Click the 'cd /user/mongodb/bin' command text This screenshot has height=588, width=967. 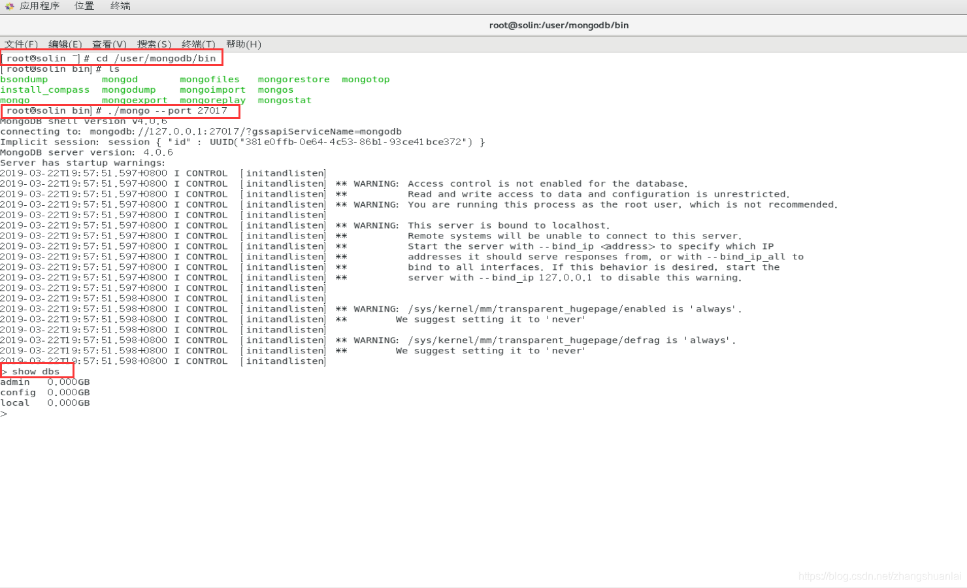pos(156,58)
